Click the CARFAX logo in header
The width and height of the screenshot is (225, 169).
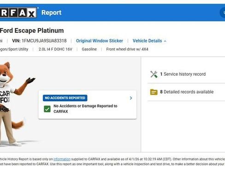(18, 12)
